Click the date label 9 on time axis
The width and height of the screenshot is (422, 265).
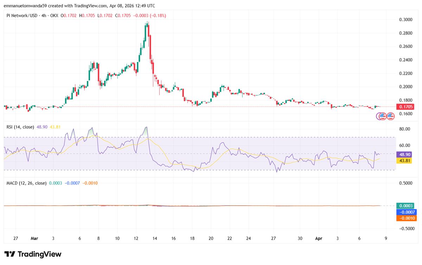(x=386, y=238)
